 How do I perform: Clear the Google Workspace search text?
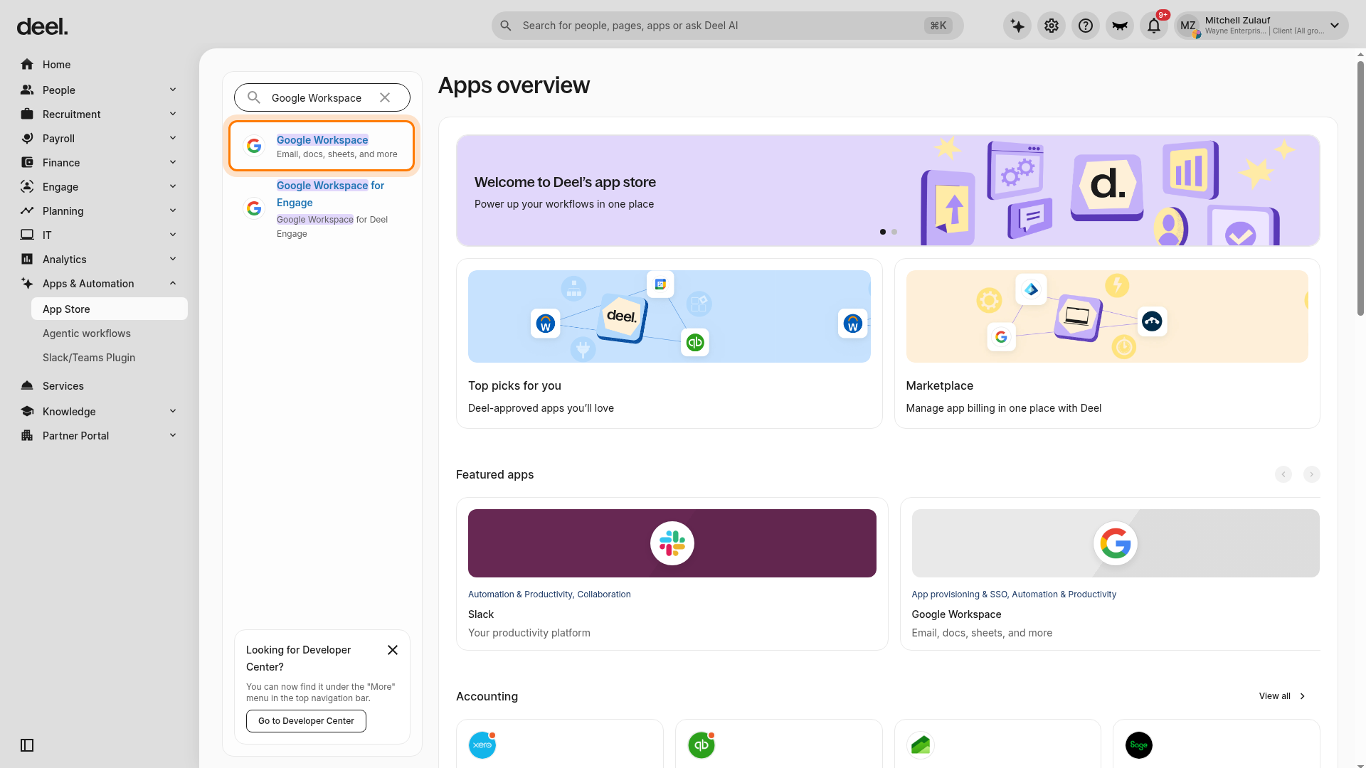coord(385,97)
